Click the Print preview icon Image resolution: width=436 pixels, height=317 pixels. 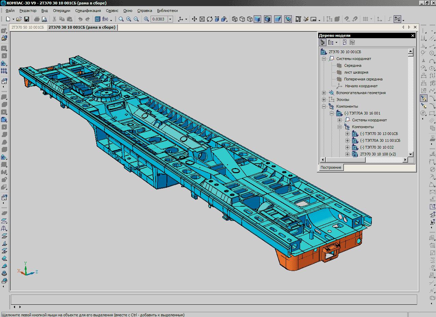(x=44, y=19)
